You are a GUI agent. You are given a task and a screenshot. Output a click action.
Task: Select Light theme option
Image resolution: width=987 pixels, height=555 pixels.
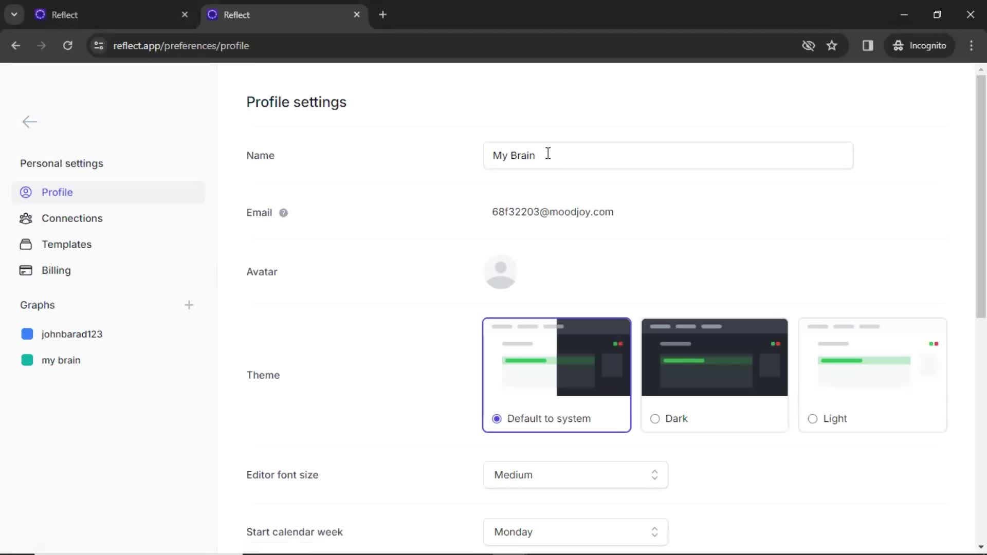(813, 419)
